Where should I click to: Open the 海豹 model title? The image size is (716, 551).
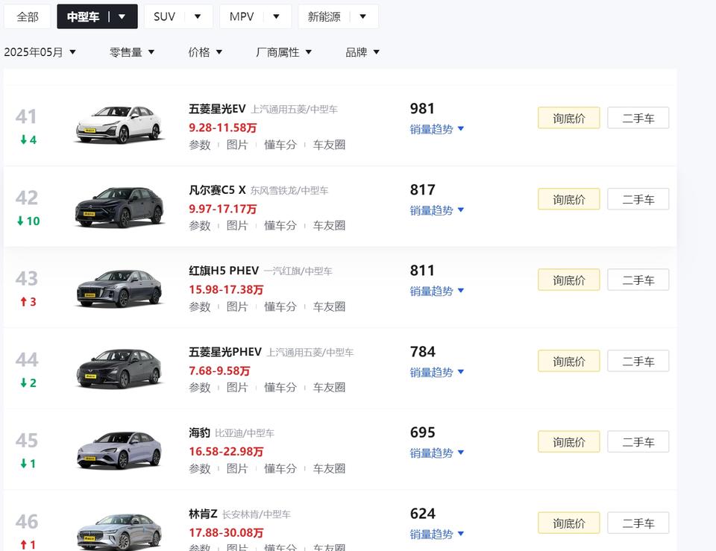(200, 432)
